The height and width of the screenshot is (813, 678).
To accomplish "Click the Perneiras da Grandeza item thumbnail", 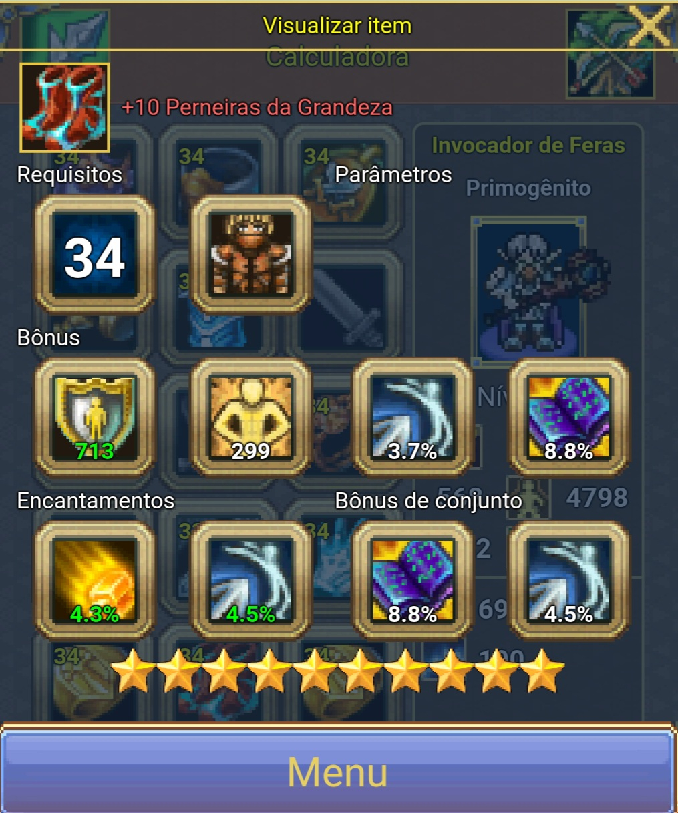I will [65, 108].
